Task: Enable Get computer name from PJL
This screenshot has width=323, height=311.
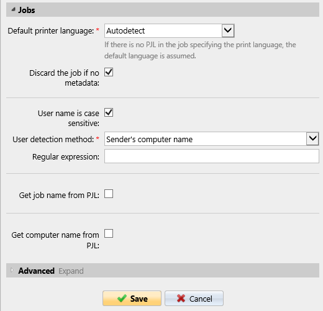Action: (x=109, y=233)
